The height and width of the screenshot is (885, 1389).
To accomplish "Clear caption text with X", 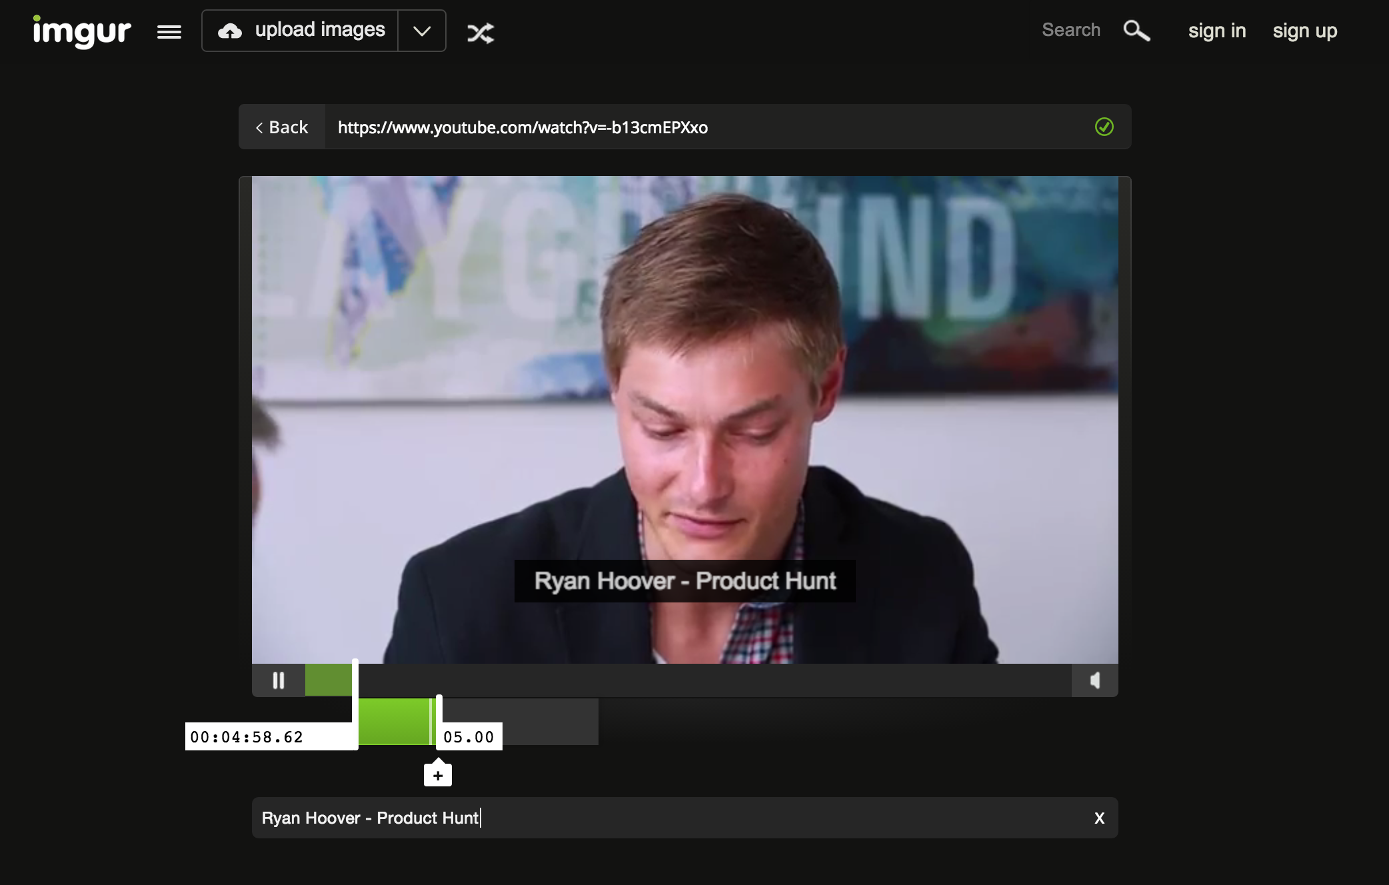I will [x=1099, y=818].
